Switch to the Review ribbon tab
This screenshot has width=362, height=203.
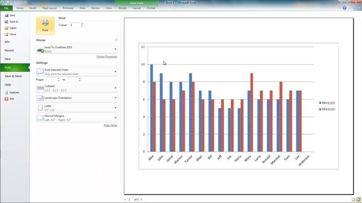click(96, 8)
